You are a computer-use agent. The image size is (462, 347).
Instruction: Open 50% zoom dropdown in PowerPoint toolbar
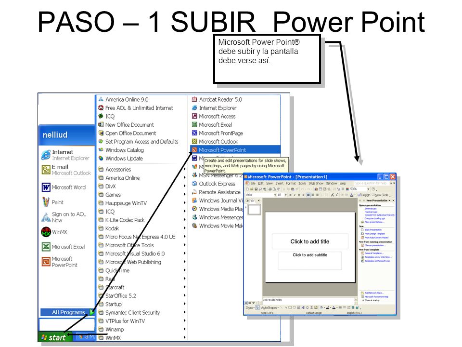[x=368, y=189]
